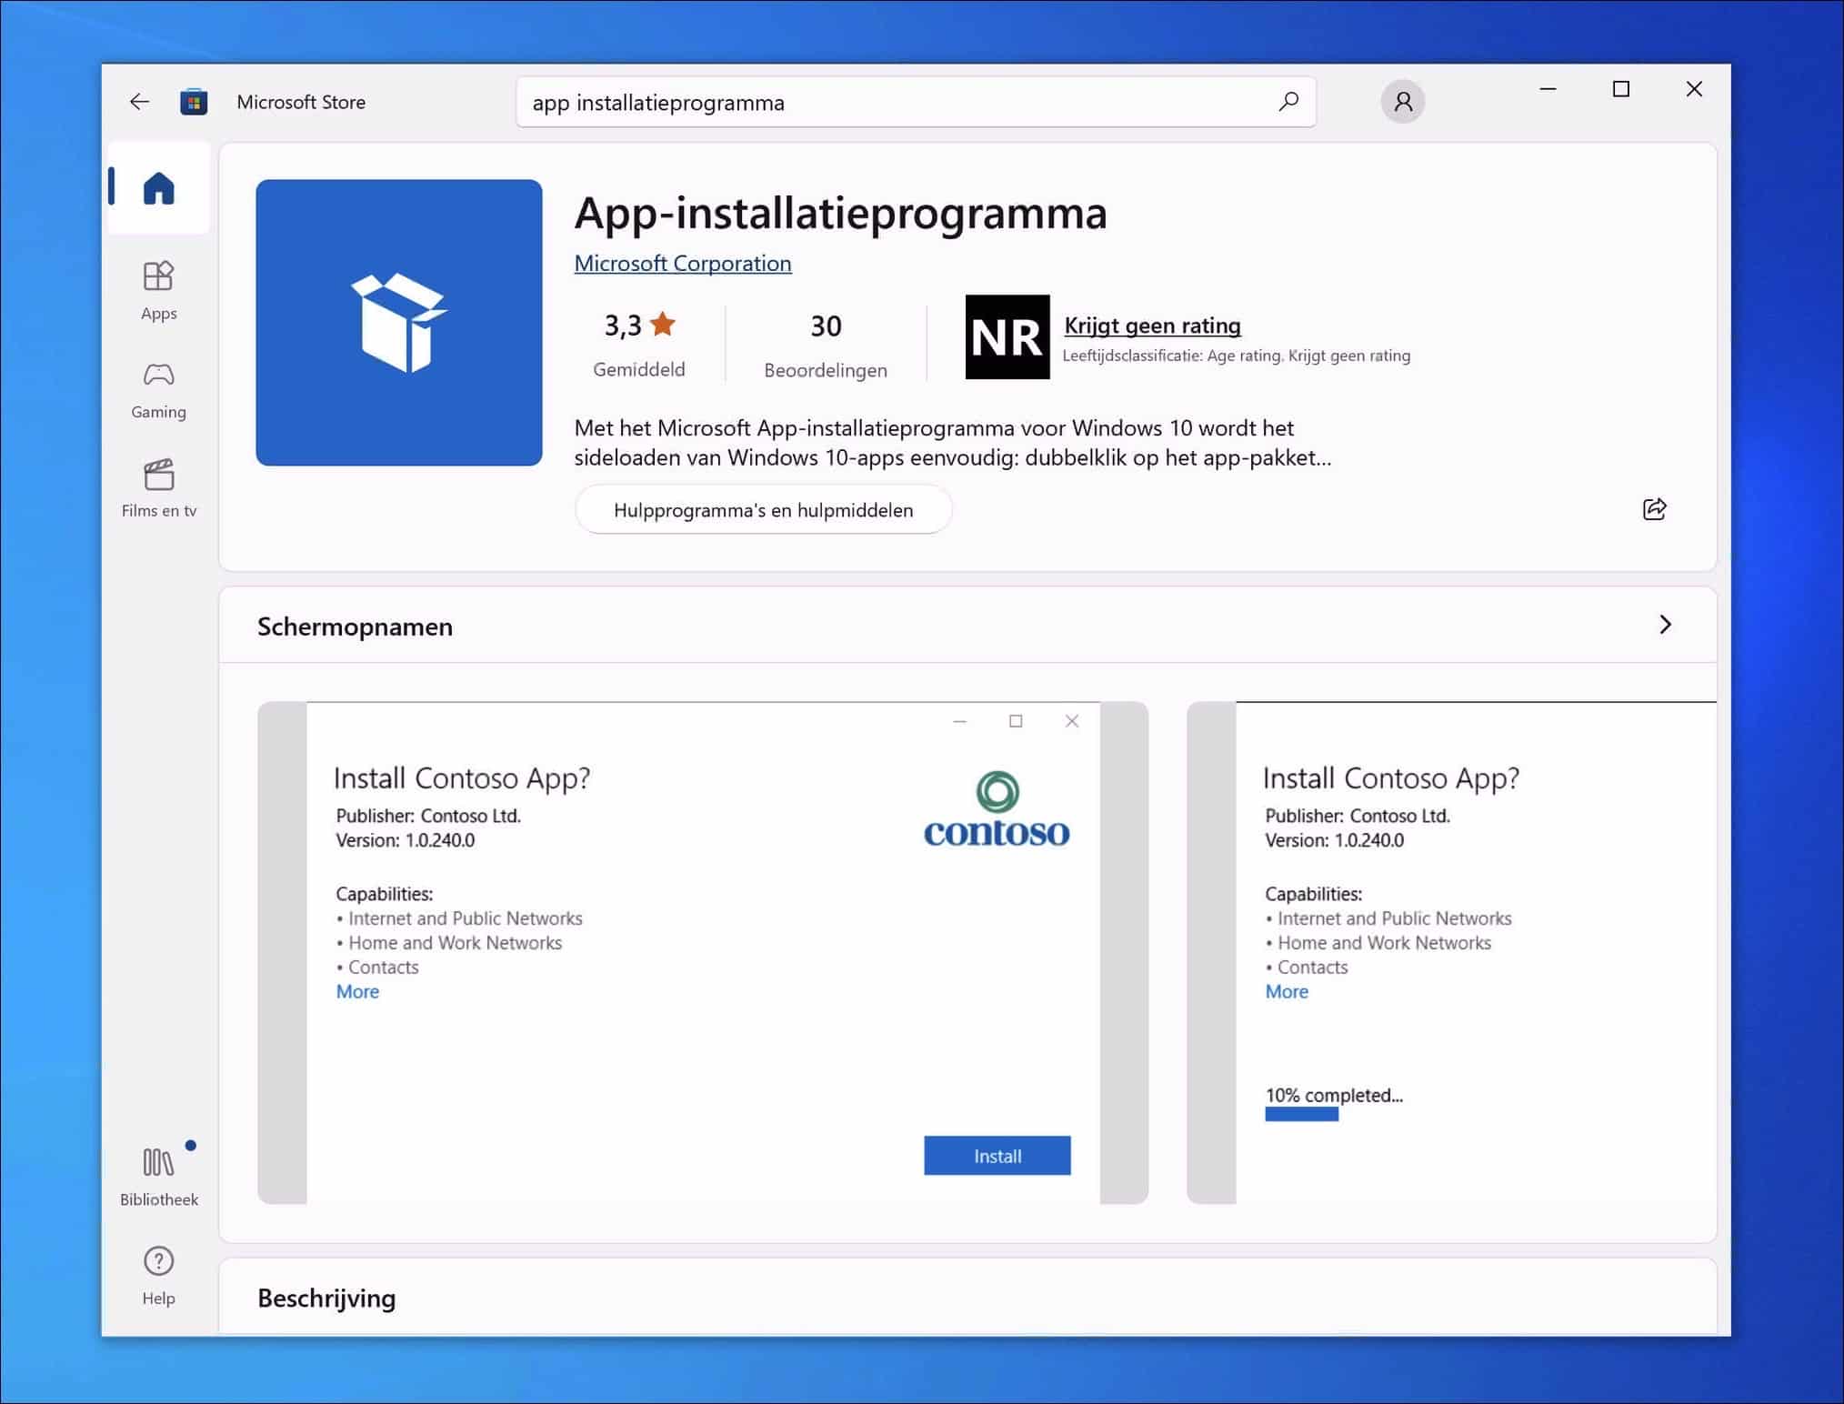Open the Microsoft Corporation publisher link
Screen dimensions: 1844x1404
point(682,263)
